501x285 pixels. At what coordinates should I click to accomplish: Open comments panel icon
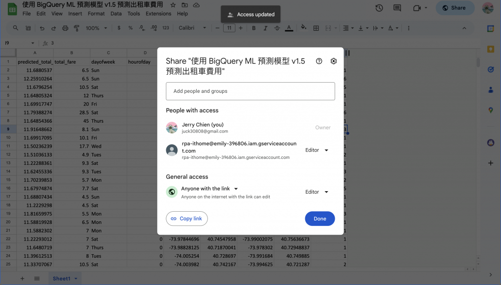coord(397,8)
